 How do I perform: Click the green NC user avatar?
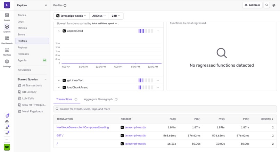[x=7, y=147]
